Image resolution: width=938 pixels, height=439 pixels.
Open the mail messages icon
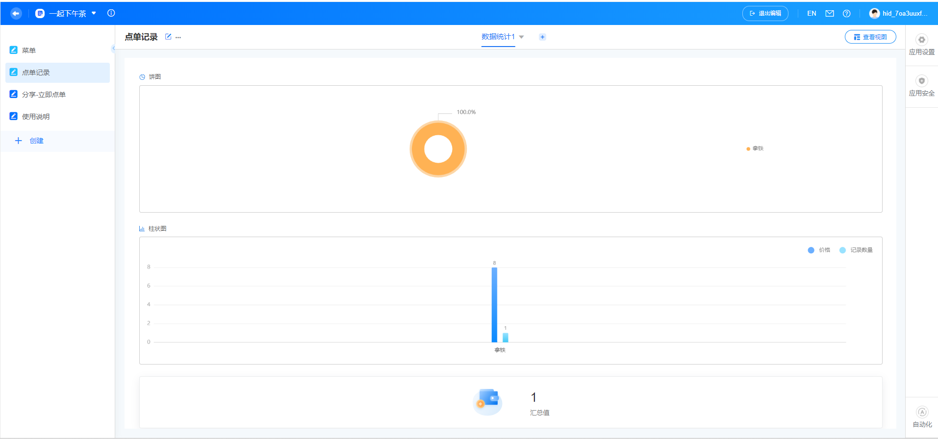coord(830,13)
